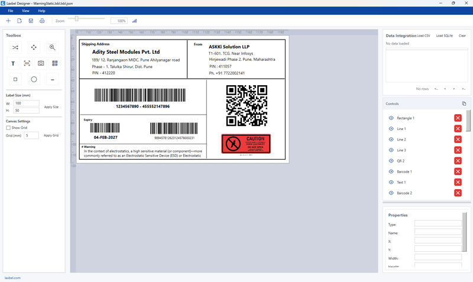The image size is (473, 282).
Task: Click the Properties Width field
Action: tap(438, 257)
